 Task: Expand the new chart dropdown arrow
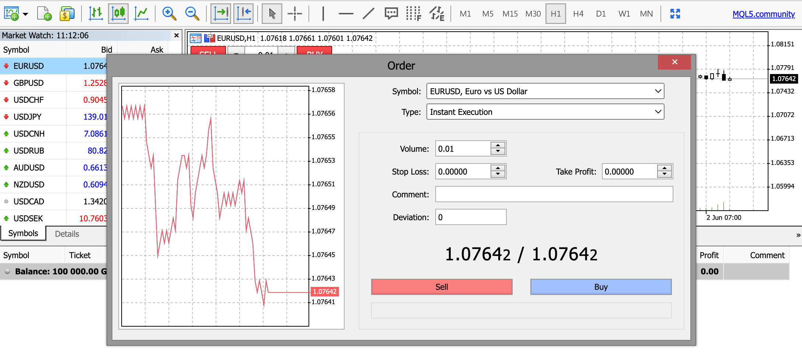tap(25, 14)
